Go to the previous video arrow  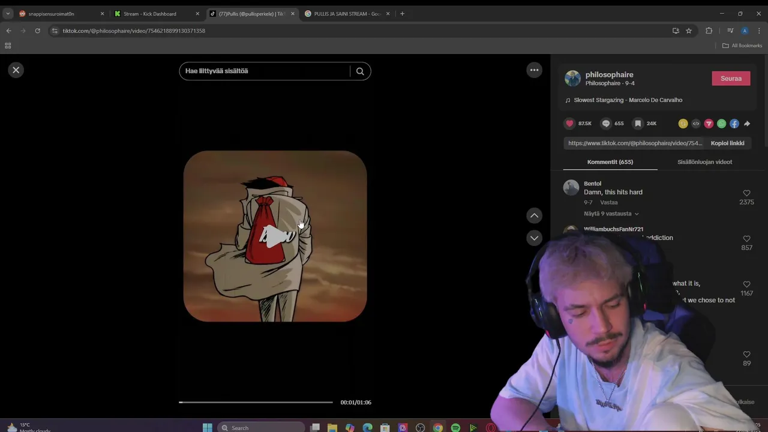534,215
